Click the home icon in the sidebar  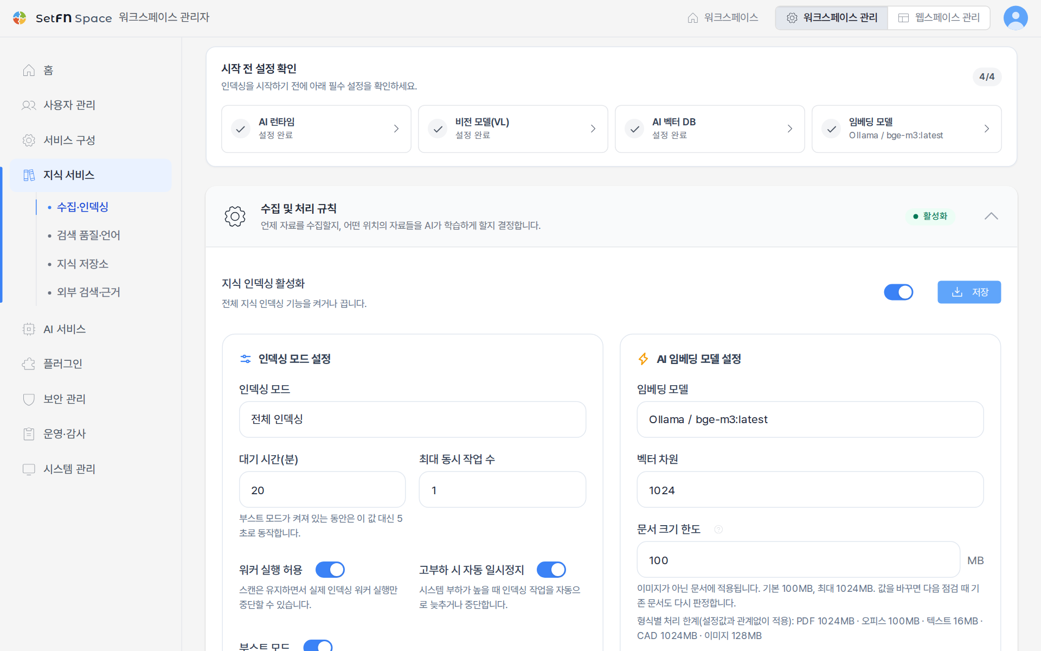29,70
